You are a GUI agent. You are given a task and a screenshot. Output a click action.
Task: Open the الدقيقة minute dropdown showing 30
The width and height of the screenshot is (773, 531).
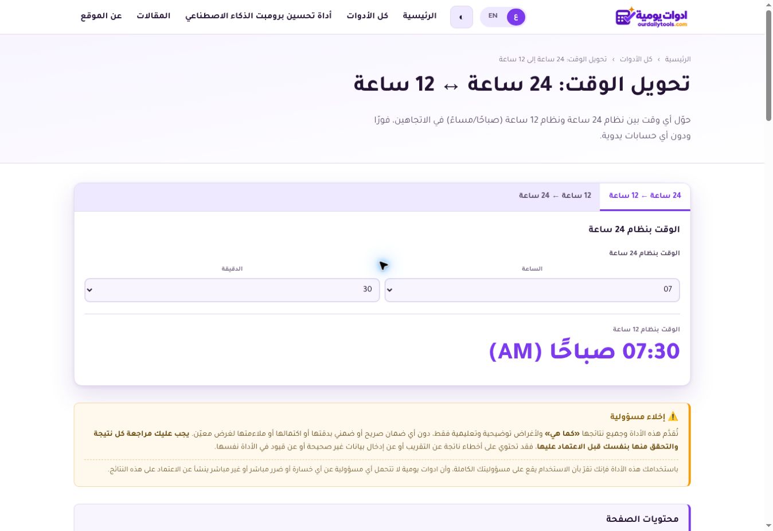(232, 290)
